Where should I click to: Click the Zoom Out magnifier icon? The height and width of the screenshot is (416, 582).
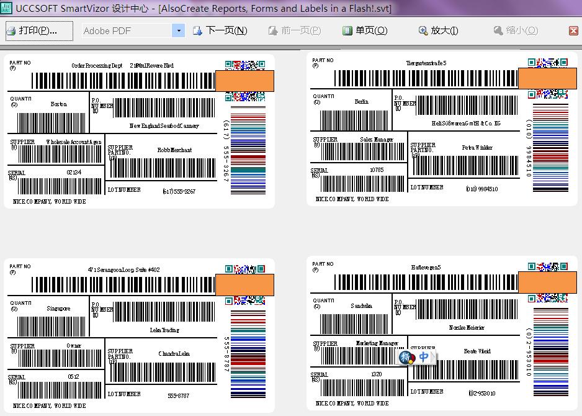498,31
